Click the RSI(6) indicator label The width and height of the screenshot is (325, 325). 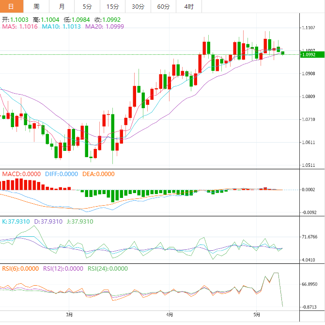pyautogui.click(x=20, y=269)
